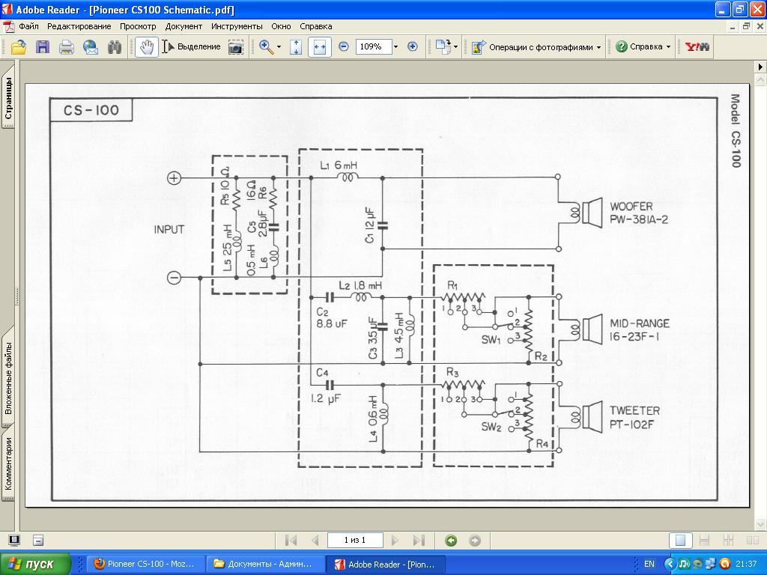Click the page number input field
Viewport: 767px width, 575px height.
click(354, 540)
